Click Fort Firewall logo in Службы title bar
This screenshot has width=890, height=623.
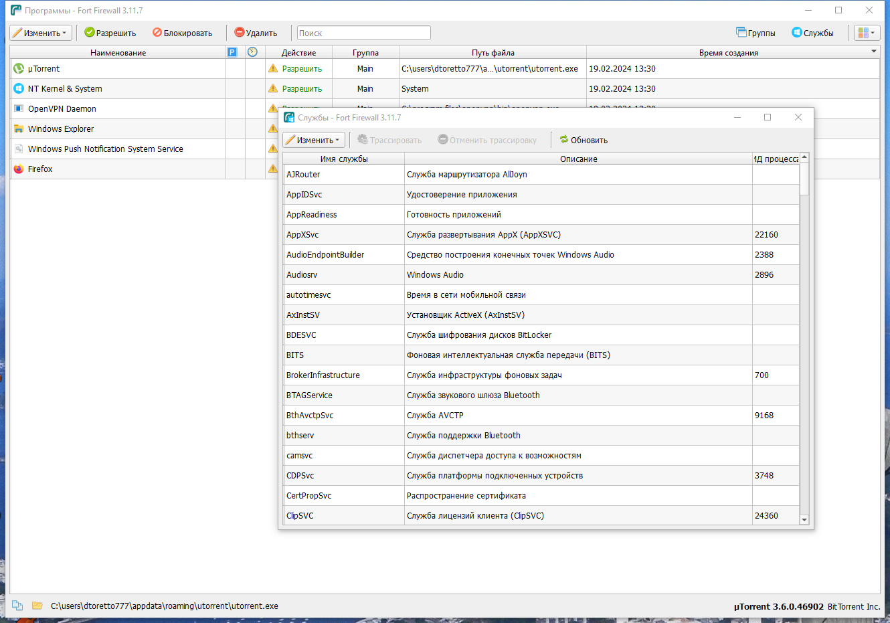tap(289, 117)
